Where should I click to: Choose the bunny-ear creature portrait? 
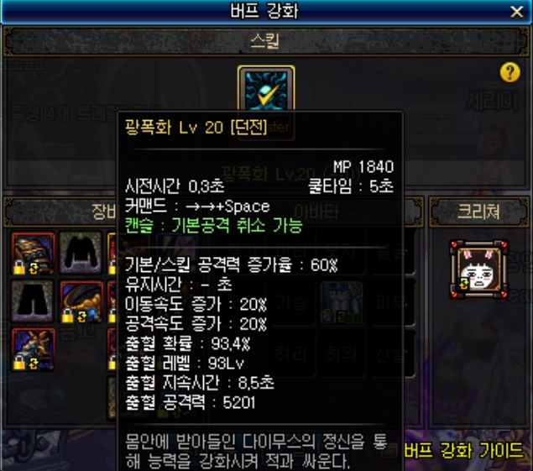click(x=479, y=270)
